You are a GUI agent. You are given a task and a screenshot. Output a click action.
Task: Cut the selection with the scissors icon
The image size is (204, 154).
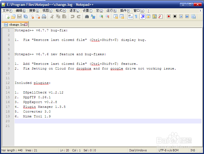click(52, 16)
